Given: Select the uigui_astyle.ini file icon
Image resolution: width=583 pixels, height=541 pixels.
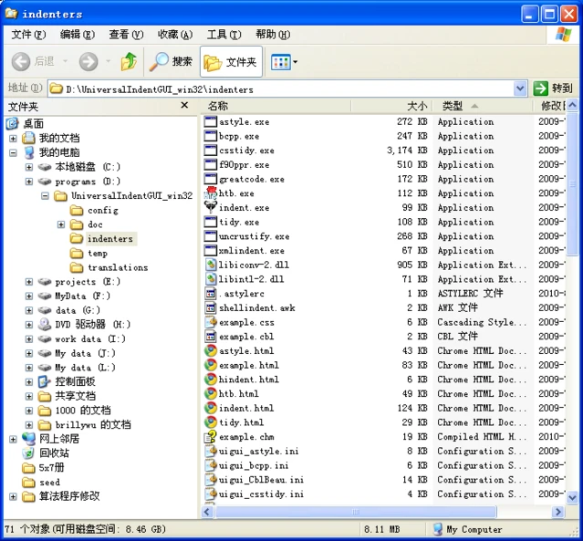Looking at the screenshot, I should click(x=211, y=452).
